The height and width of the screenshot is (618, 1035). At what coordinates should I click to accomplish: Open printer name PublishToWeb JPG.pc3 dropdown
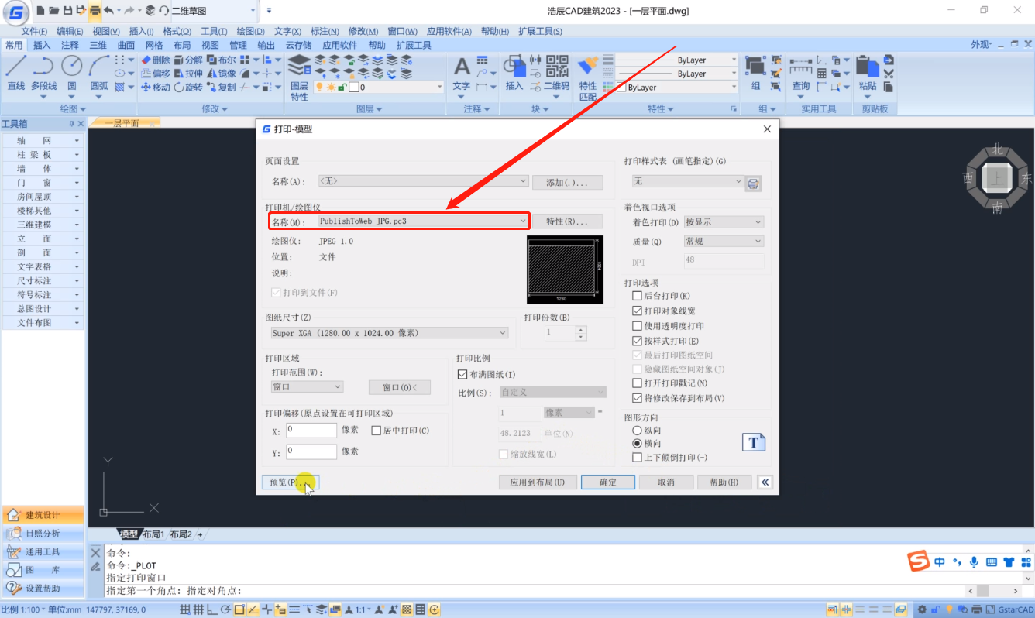coord(424,221)
